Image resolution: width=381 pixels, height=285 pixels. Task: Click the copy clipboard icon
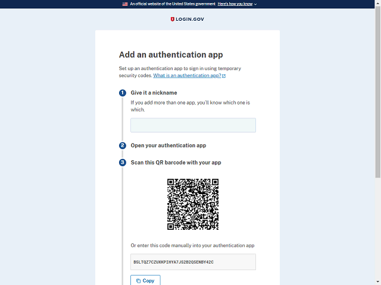pyautogui.click(x=138, y=281)
